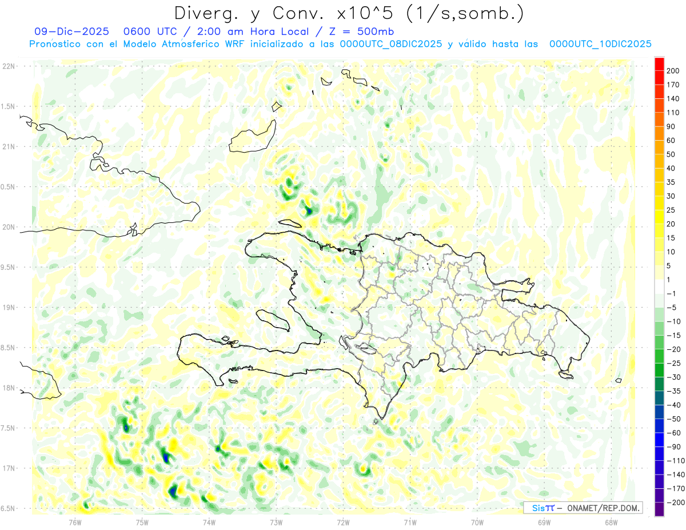
Task: Click the dark purple swatch at the scale's bottom
Action: coord(659,509)
